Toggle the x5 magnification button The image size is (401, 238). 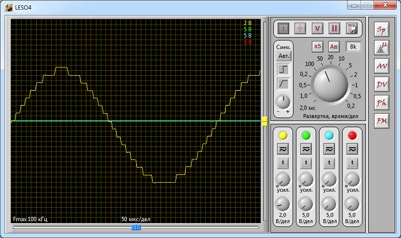point(317,47)
